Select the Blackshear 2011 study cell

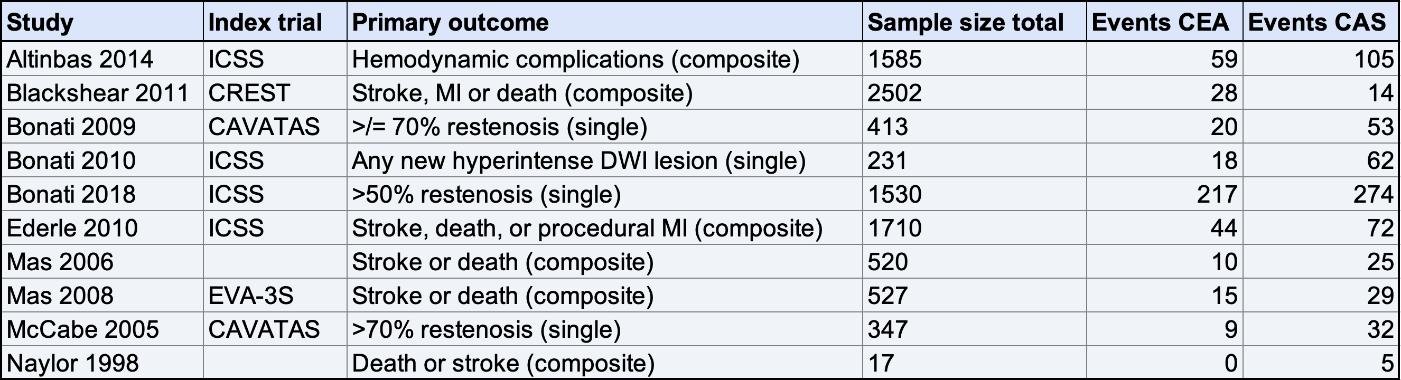tap(103, 92)
